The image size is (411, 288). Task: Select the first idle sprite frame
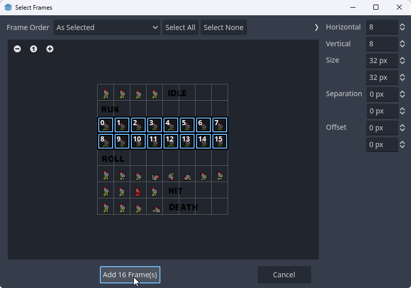[105, 93]
